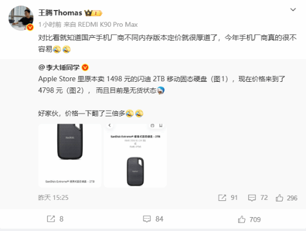Click 王腾Thomas profile avatar
Image resolution: width=306 pixels, height=231 pixels.
[21, 18]
